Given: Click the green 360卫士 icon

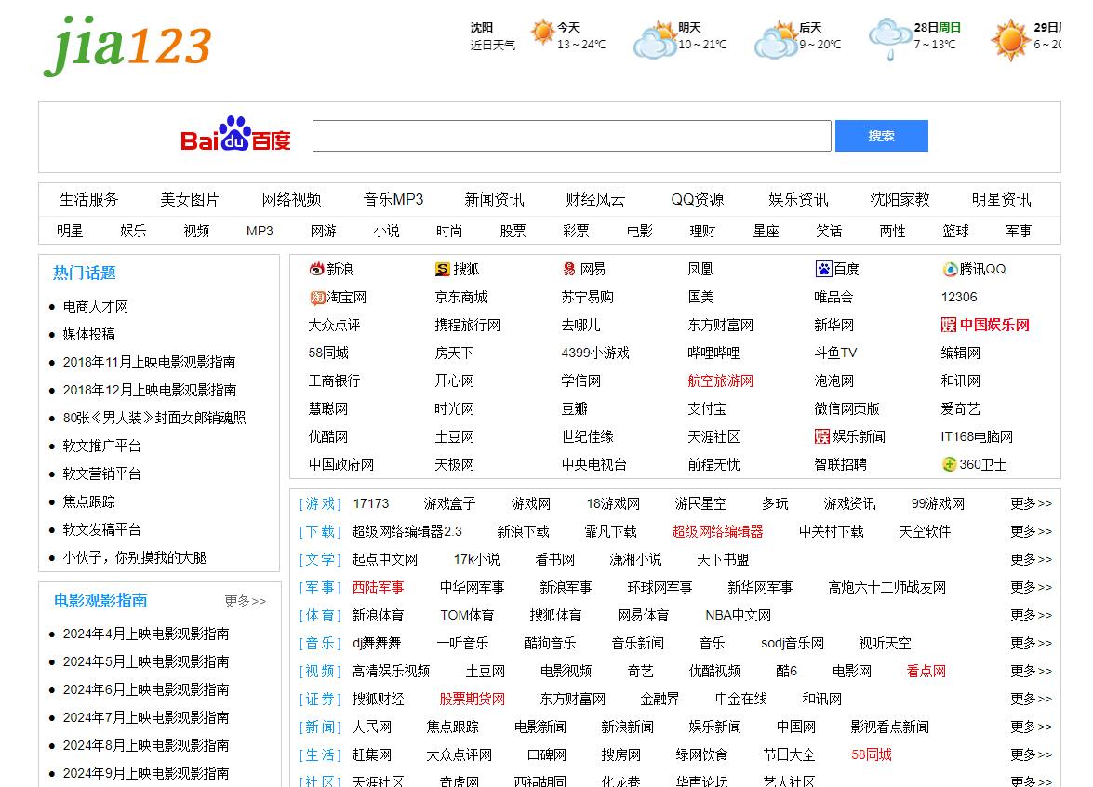Looking at the screenshot, I should [x=949, y=464].
